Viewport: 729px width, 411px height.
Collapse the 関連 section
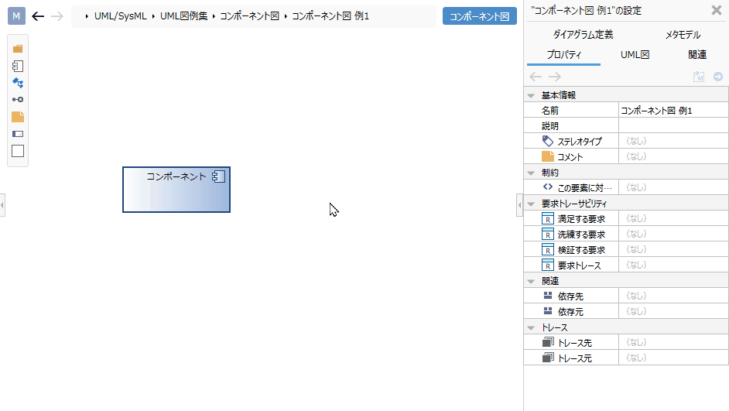tap(531, 281)
